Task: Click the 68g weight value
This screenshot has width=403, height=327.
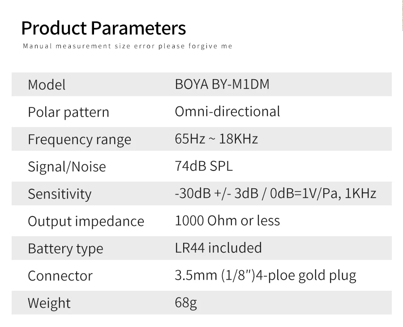Action: point(186,303)
